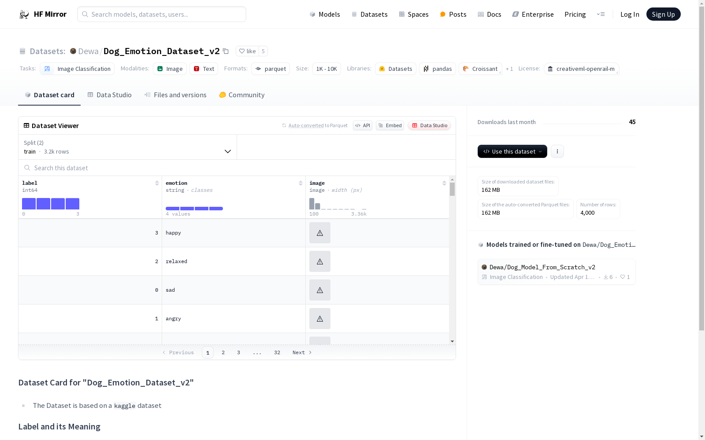Switch to Files and versions tab
Image resolution: width=705 pixels, height=440 pixels.
tap(175, 95)
